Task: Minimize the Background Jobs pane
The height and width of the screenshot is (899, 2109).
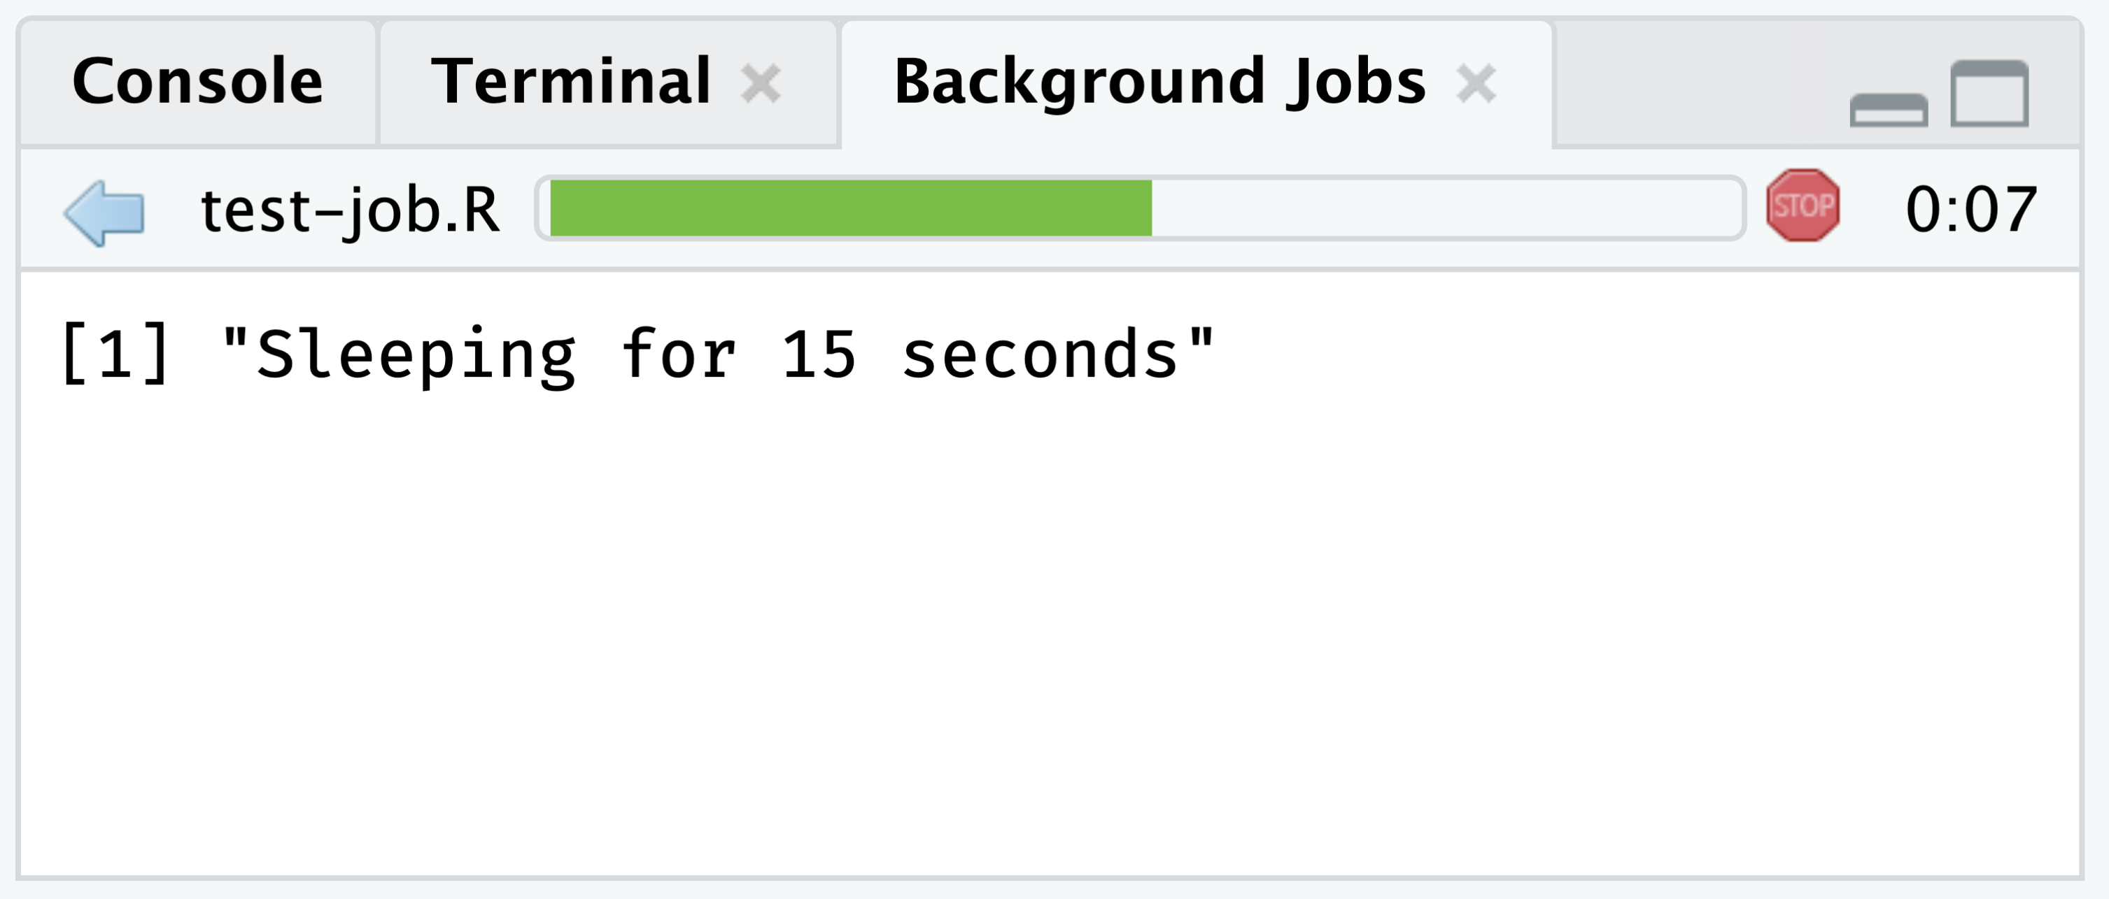Action: (x=1888, y=110)
